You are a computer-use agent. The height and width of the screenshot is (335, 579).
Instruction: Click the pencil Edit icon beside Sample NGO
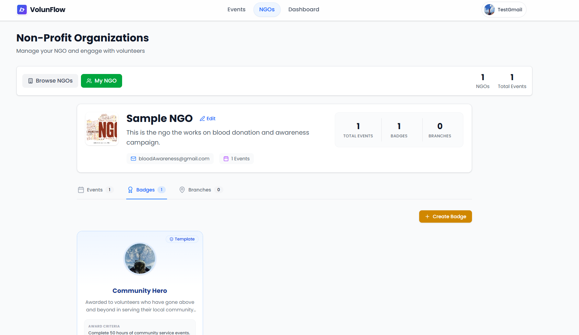[x=202, y=119]
